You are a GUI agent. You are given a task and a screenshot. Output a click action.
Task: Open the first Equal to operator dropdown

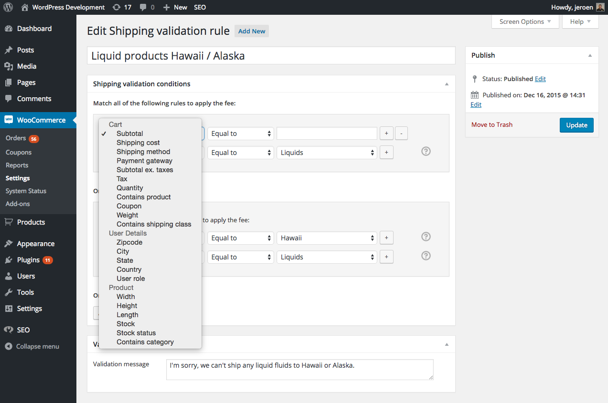[x=241, y=134]
